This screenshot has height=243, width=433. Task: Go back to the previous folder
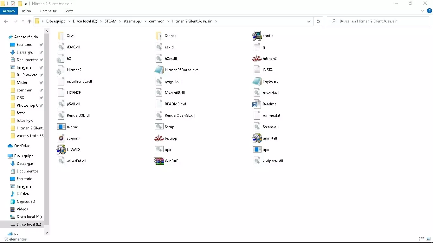pyautogui.click(x=6, y=21)
